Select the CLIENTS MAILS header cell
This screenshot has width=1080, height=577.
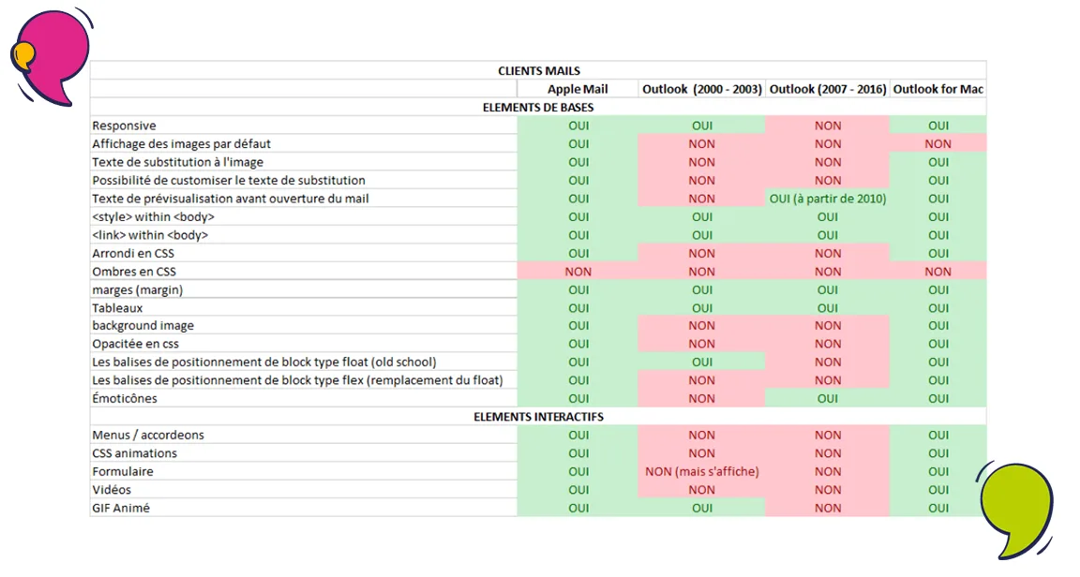pyautogui.click(x=539, y=70)
